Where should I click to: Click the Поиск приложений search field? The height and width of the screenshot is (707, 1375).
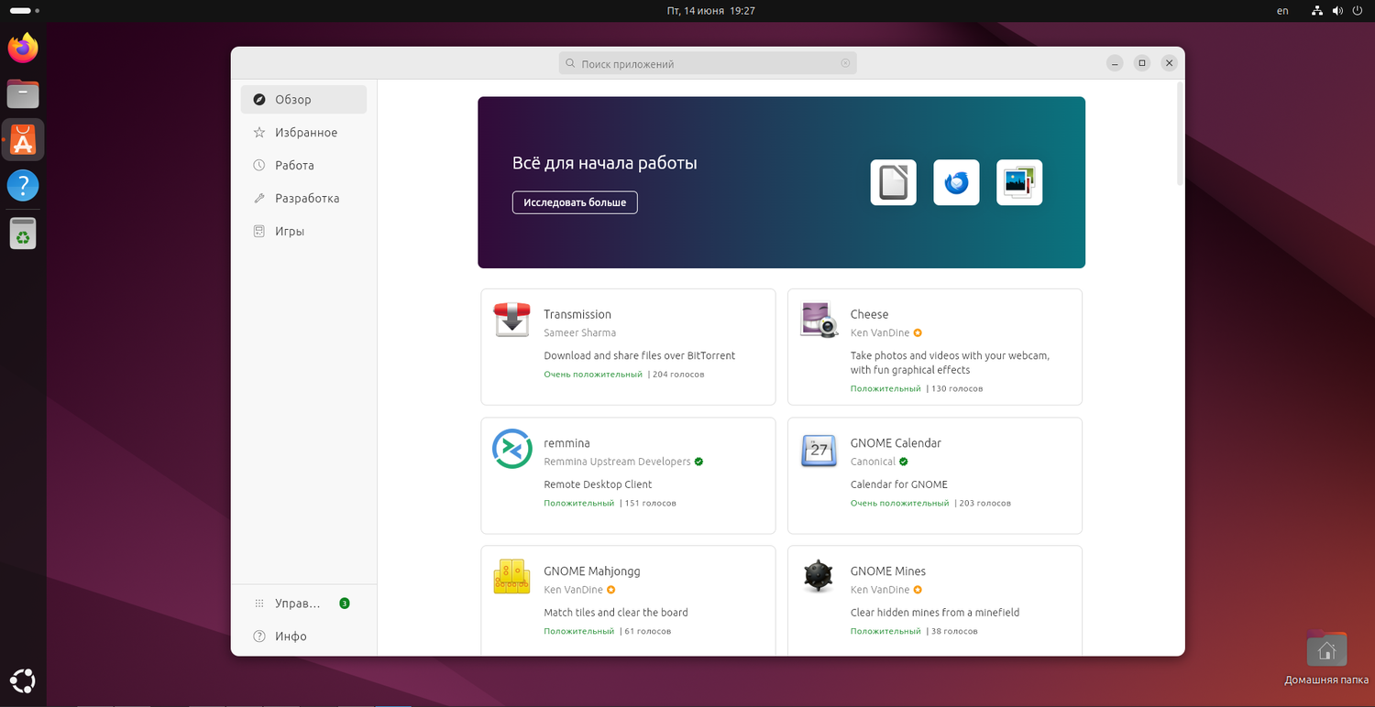[x=708, y=64]
